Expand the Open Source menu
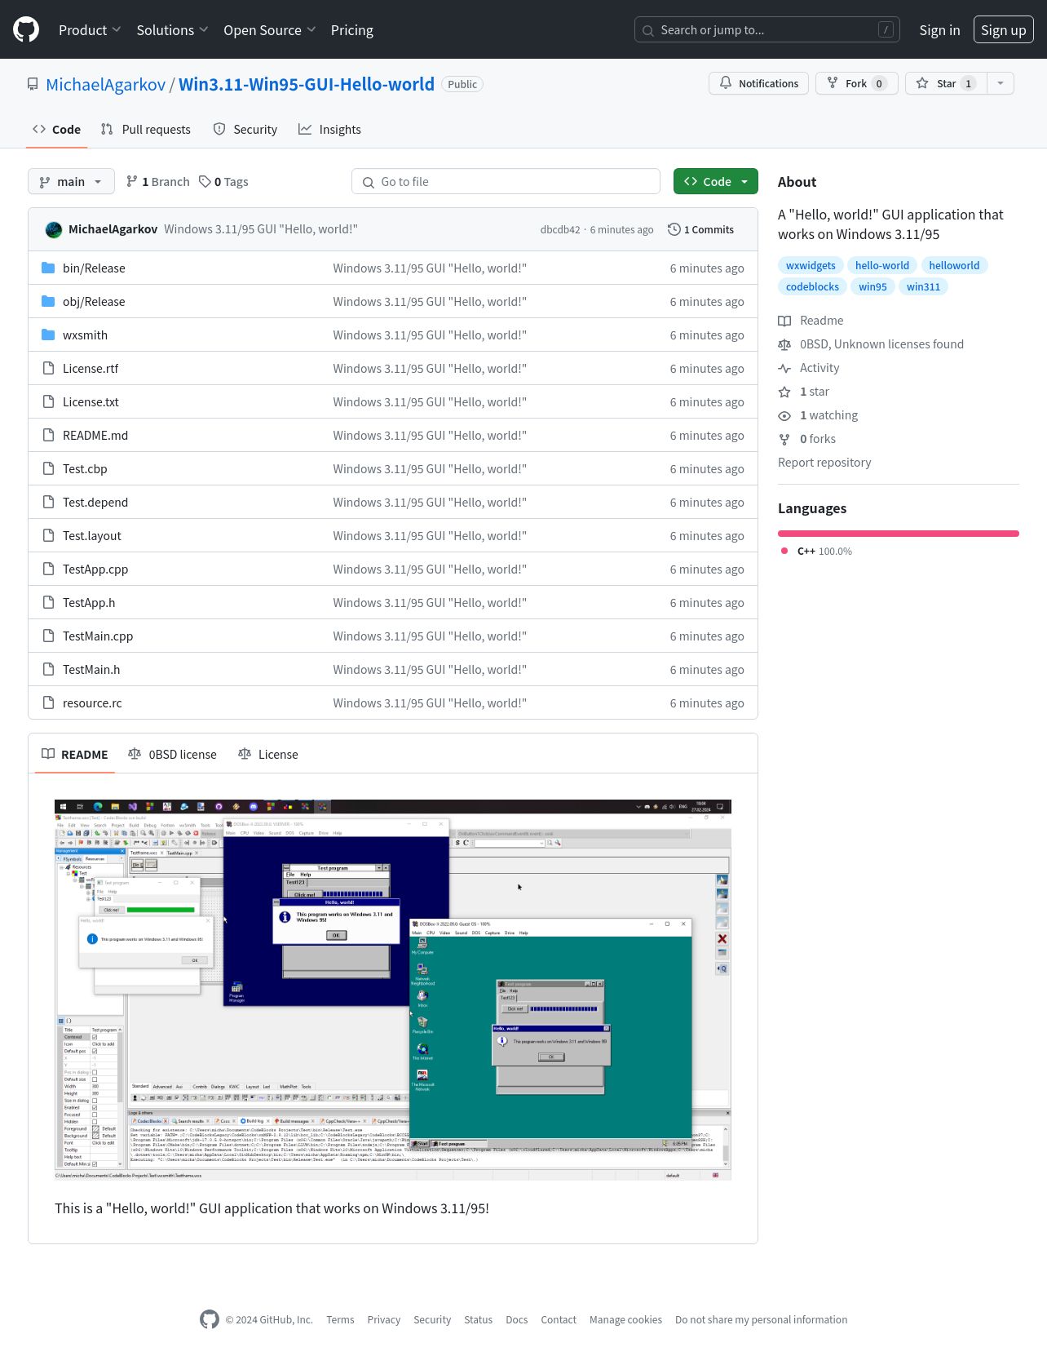The image size is (1047, 1365). pos(269,30)
